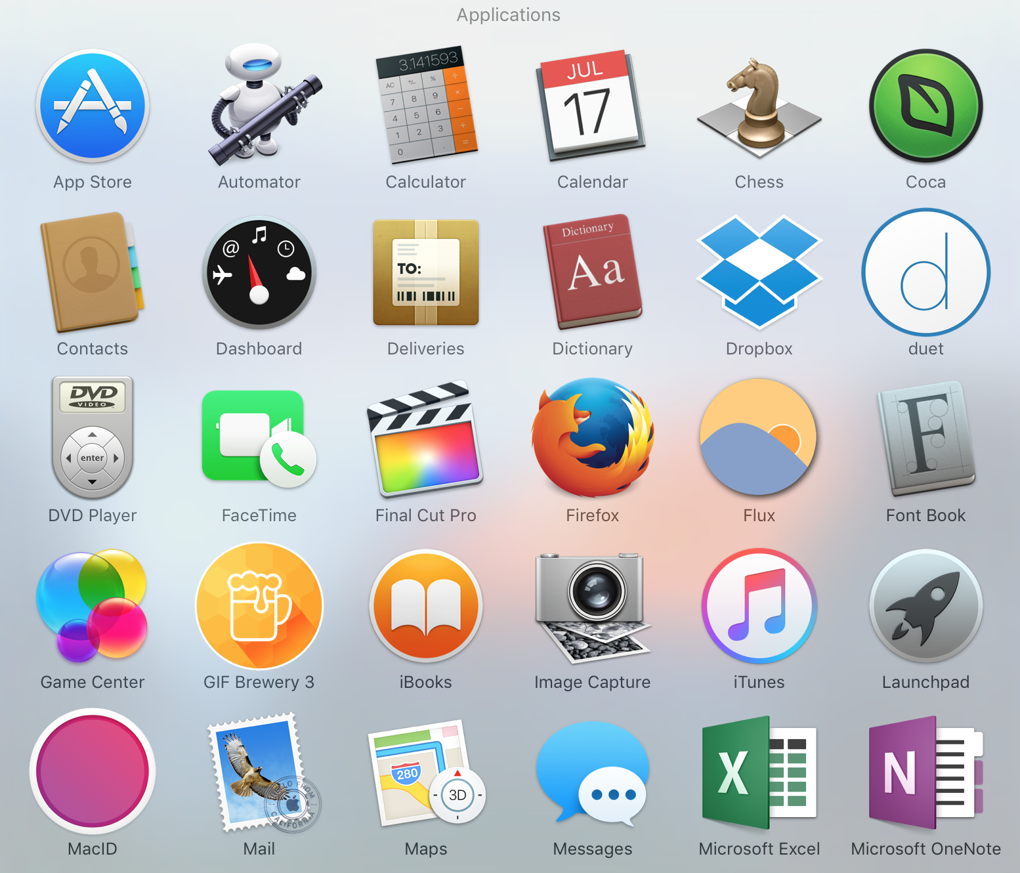The image size is (1020, 873).
Task: Open Image Capture
Action: click(592, 605)
